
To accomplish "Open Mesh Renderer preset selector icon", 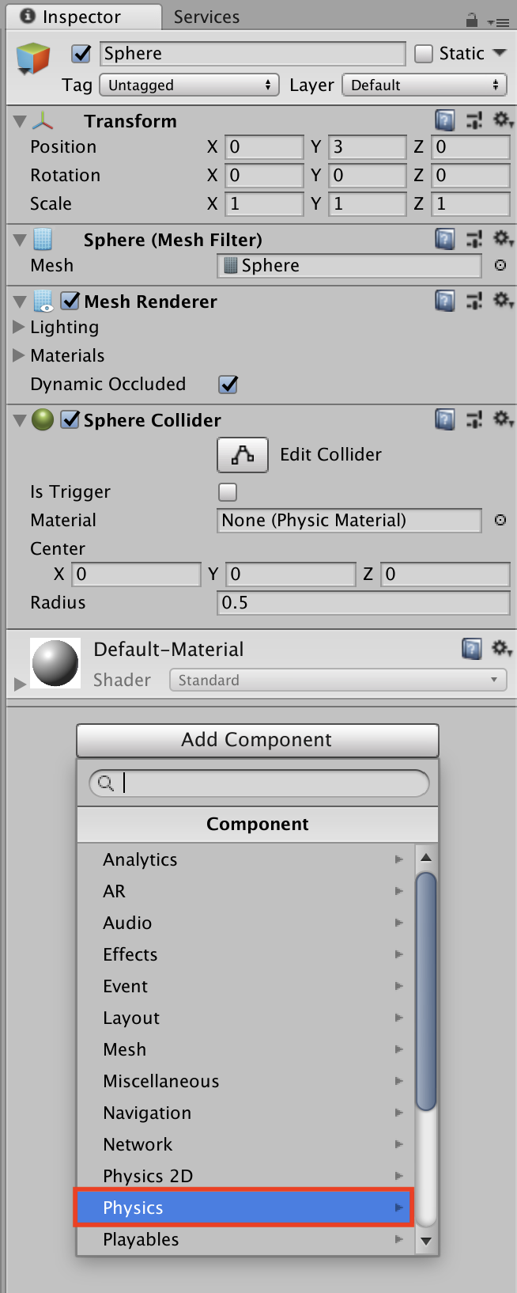I will 474,301.
